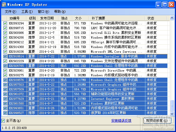Uncheck the KB2998527 checkbox

(x=5, y=113)
